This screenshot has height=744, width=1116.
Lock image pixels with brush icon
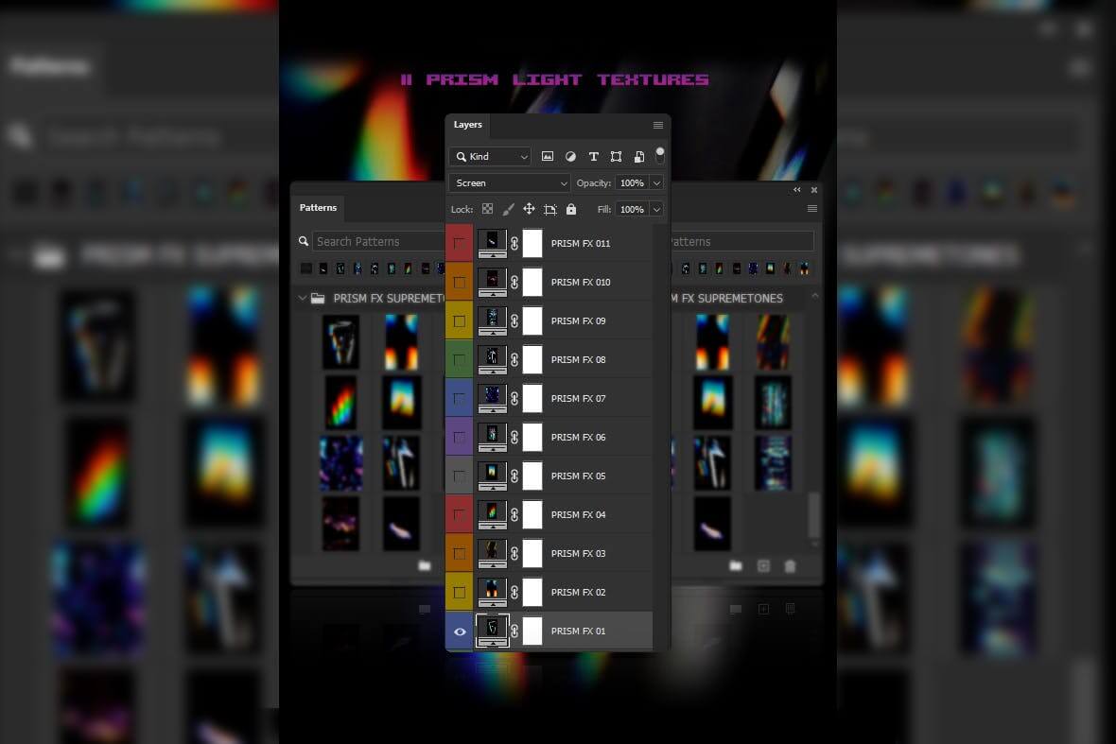point(508,209)
